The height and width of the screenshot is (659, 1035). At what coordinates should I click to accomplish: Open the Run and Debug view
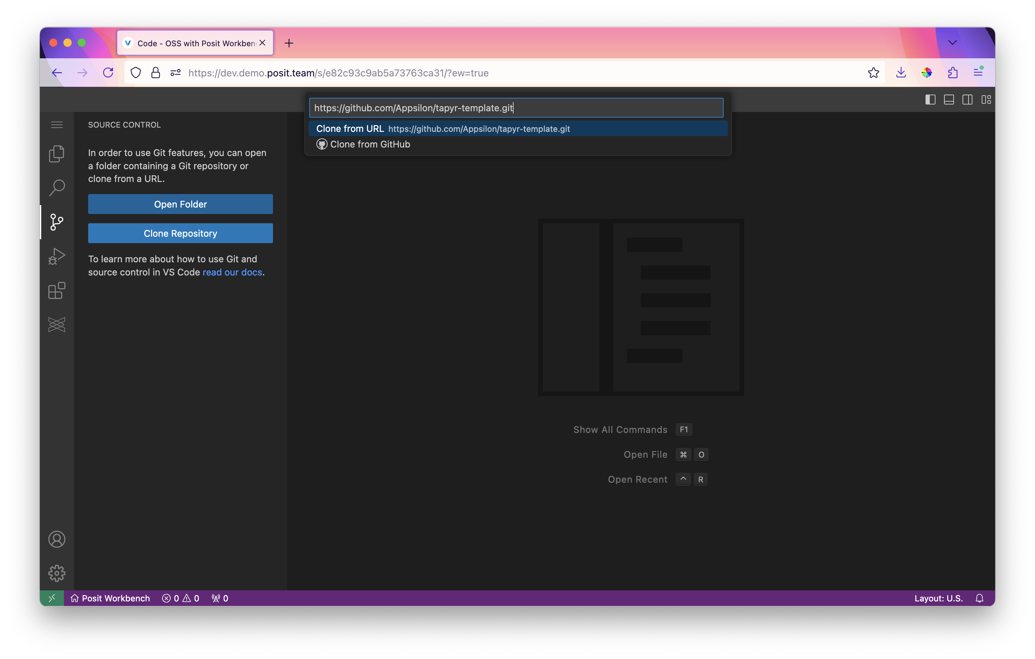pyautogui.click(x=57, y=256)
